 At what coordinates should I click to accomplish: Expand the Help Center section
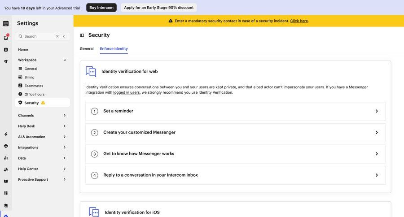65,169
